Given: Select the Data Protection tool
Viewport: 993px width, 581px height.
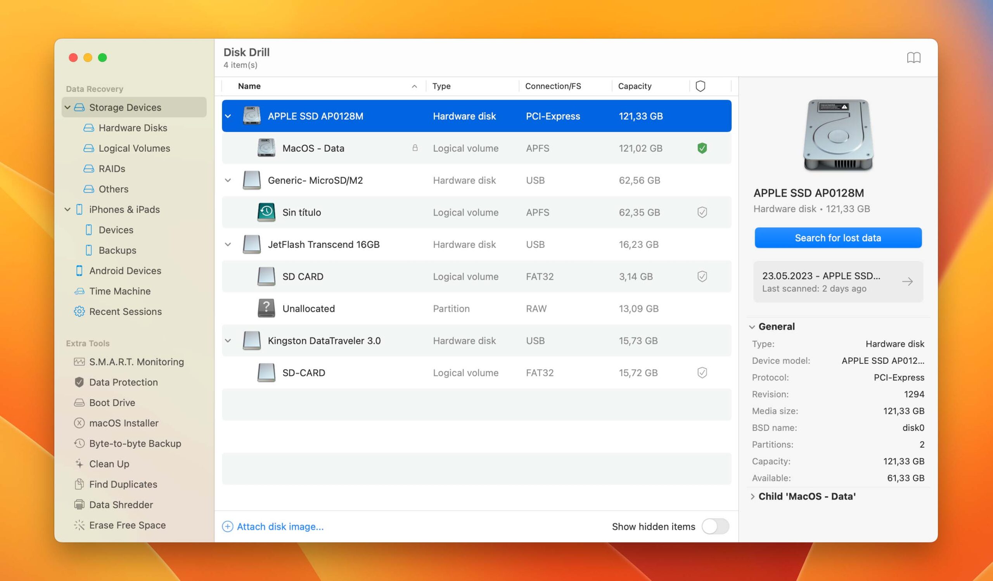Looking at the screenshot, I should pos(123,382).
